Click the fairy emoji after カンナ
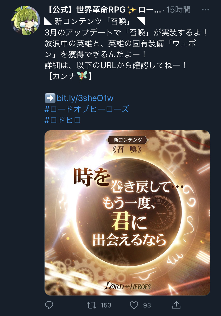Image resolution: width=221 pixels, height=316 pixels. pos(83,76)
